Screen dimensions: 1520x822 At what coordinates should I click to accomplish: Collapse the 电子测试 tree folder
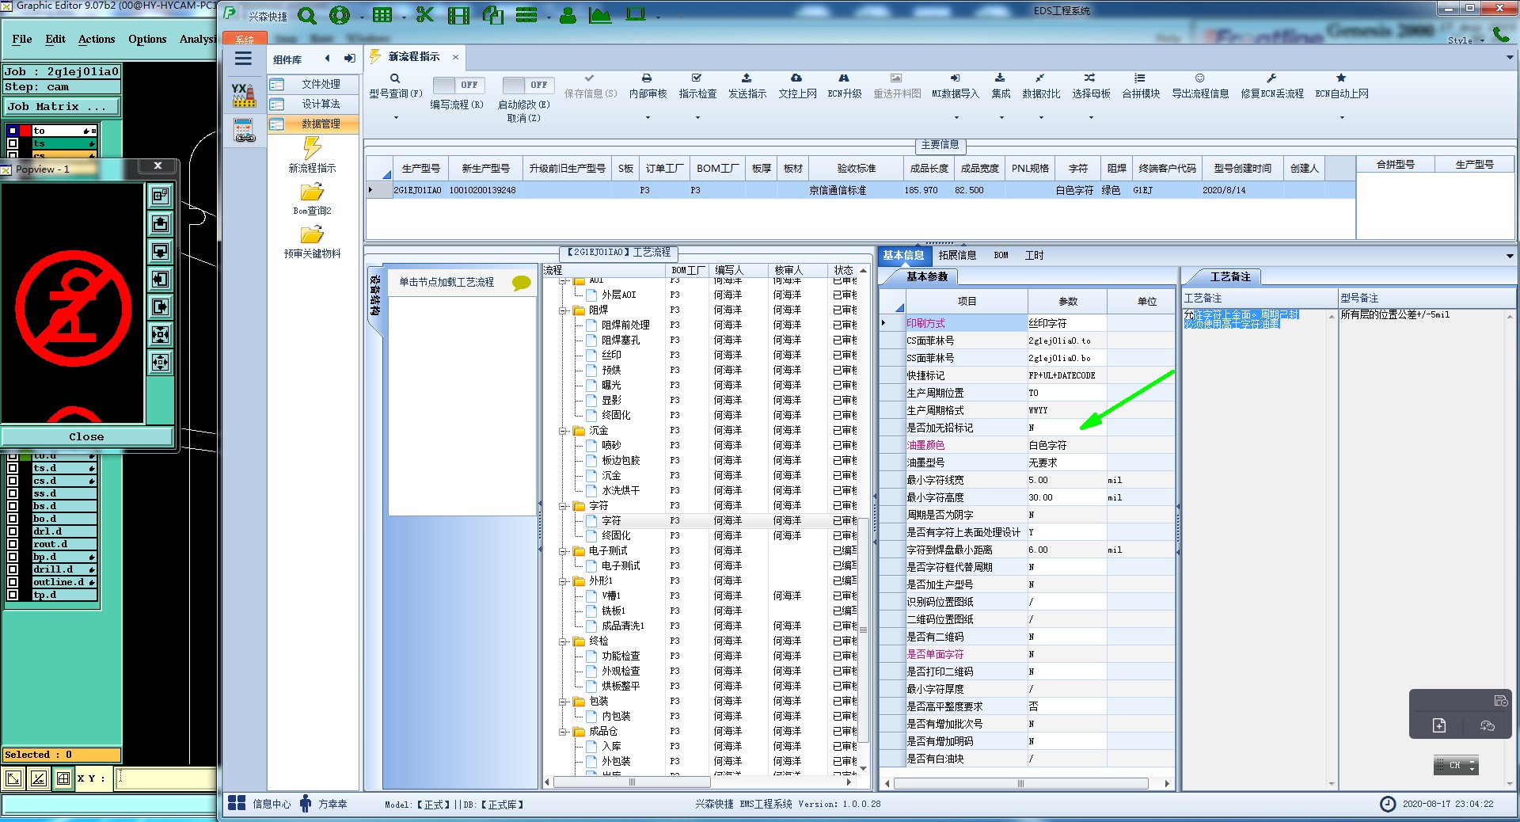pos(564,551)
